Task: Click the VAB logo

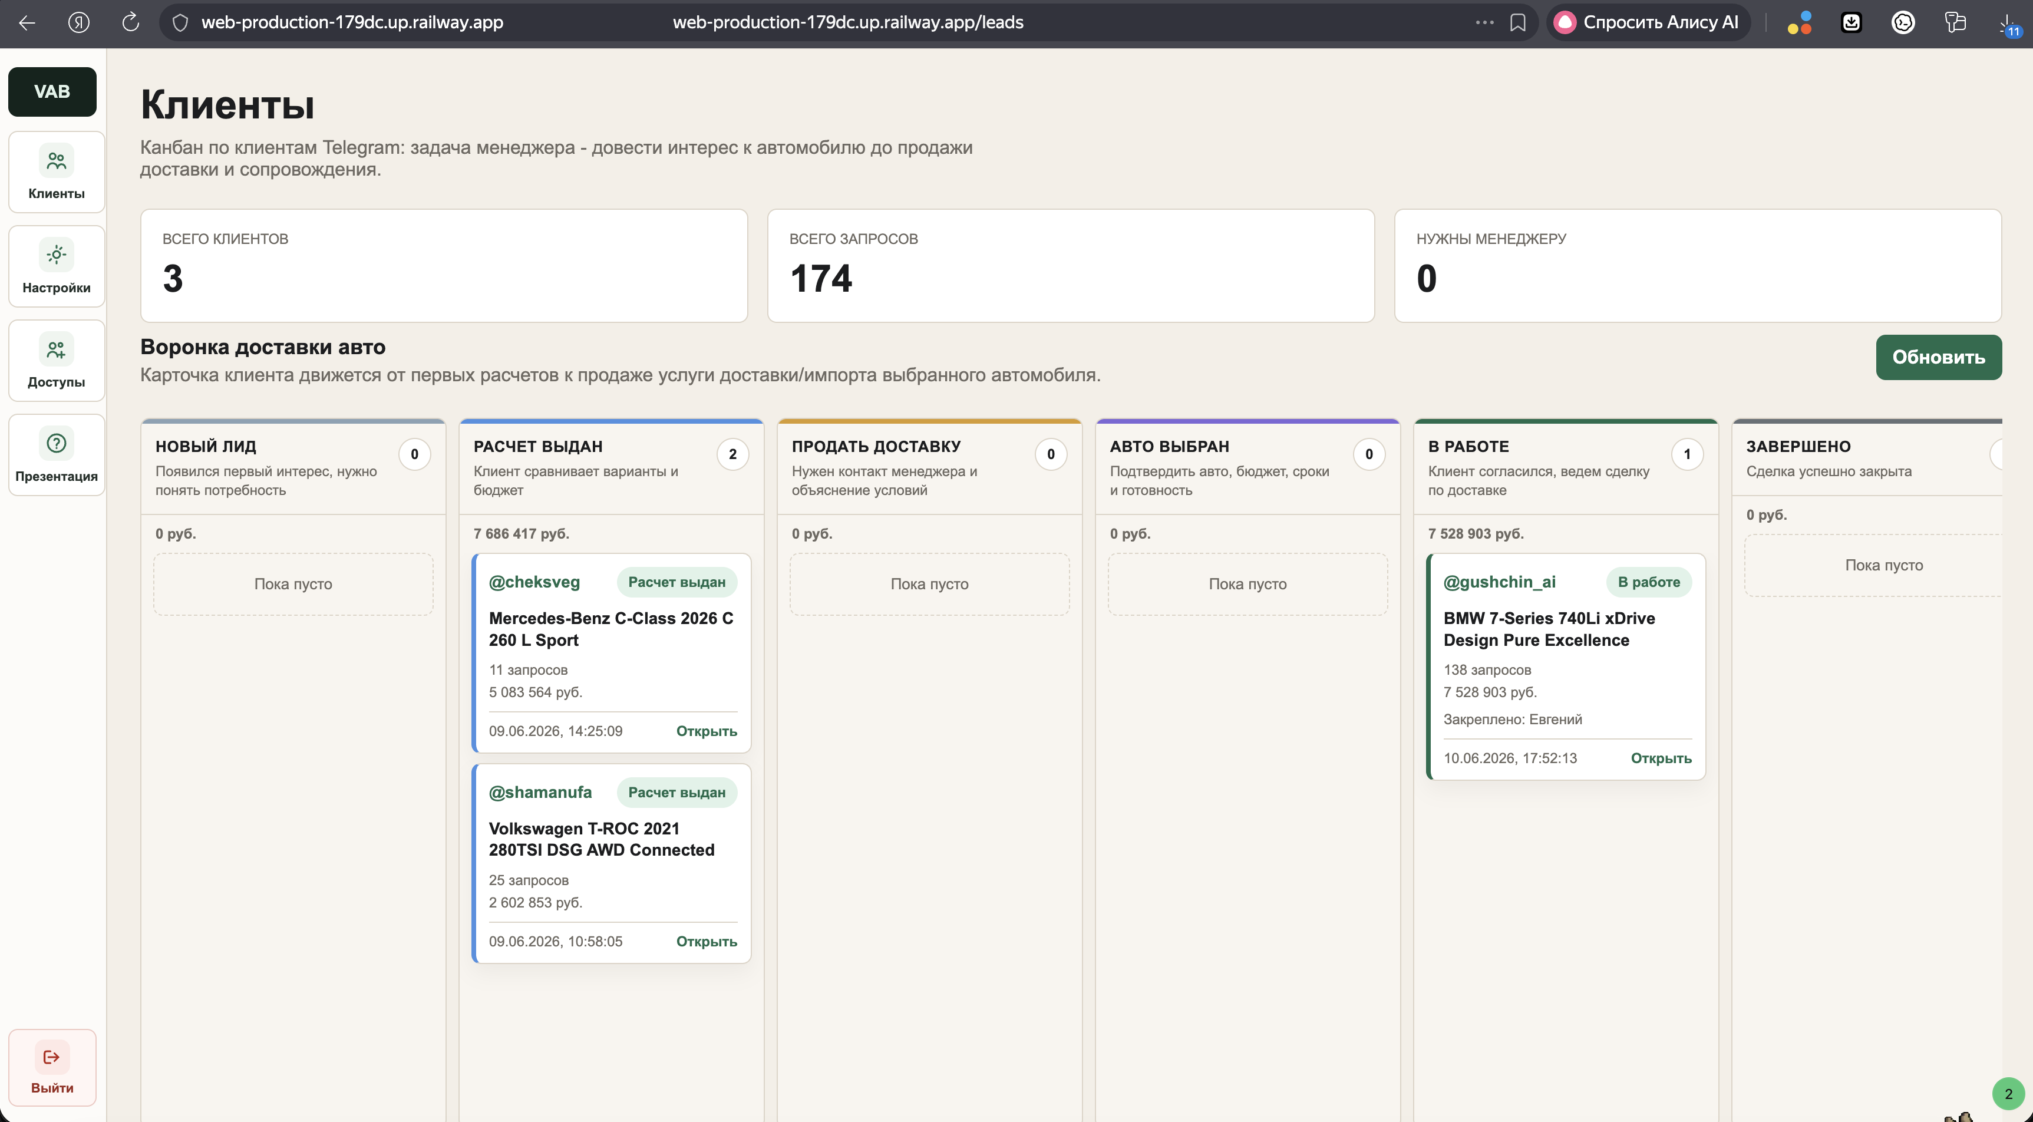Action: coord(52,91)
